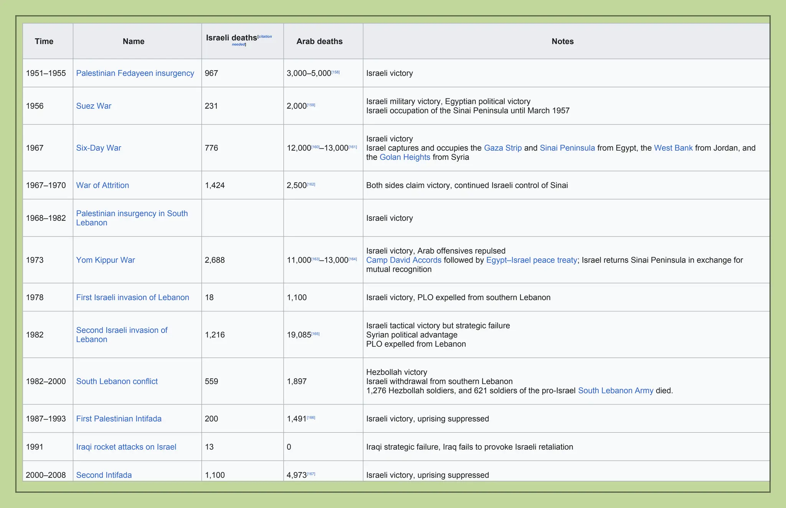The image size is (786, 508).
Task: Click the Yom Kippur War link
Action: pos(106,260)
